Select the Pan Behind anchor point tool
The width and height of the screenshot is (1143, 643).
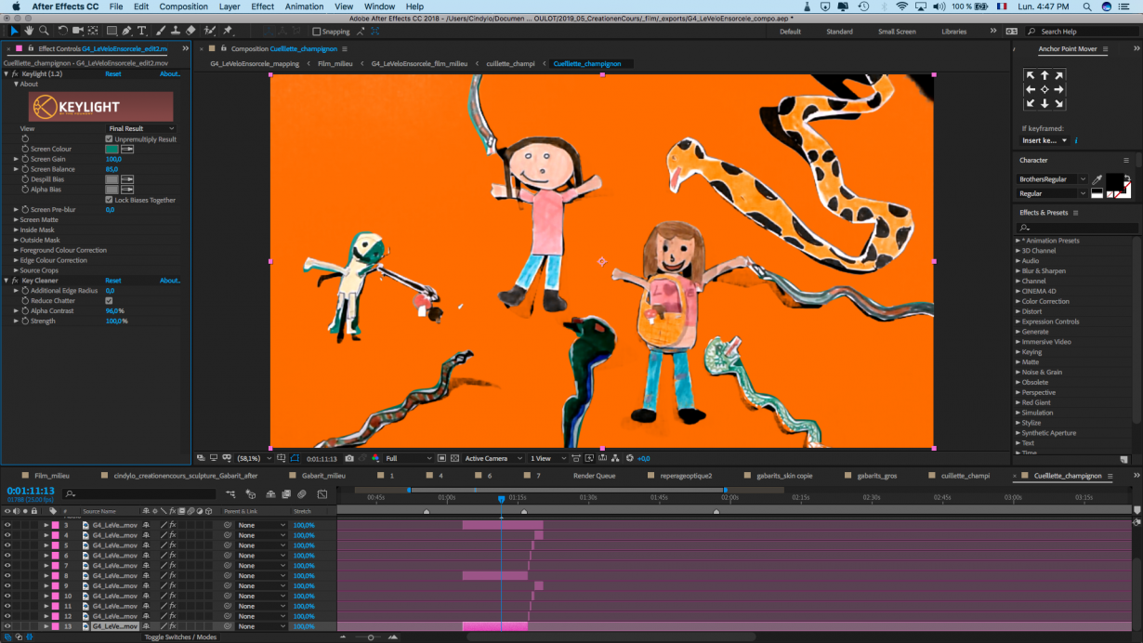pos(93,31)
